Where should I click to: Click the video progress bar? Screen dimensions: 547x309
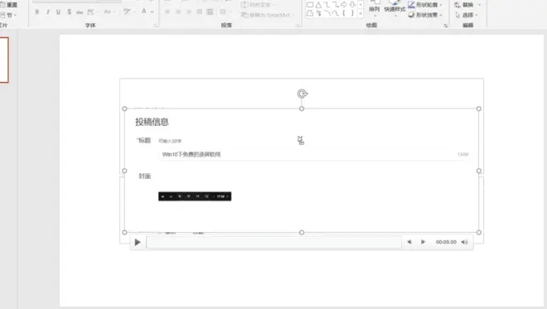click(273, 242)
